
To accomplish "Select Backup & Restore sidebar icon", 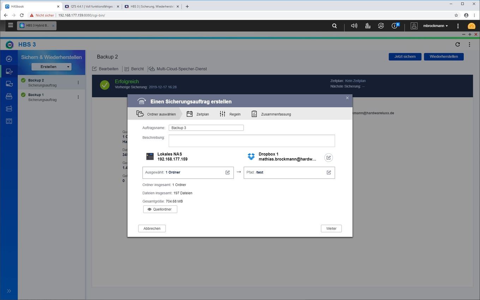I will pyautogui.click(x=9, y=72).
